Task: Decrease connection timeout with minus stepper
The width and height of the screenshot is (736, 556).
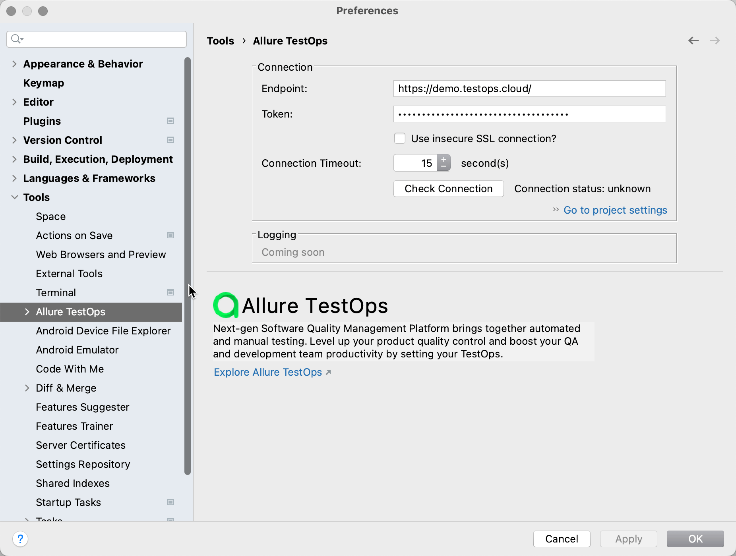Action: coord(444,167)
